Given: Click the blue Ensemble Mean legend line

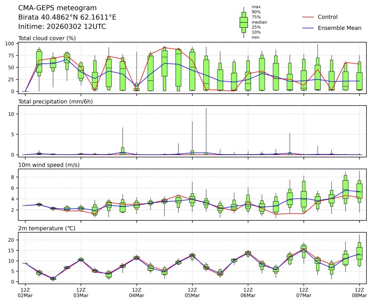Looking at the screenshot, I should click(308, 28).
